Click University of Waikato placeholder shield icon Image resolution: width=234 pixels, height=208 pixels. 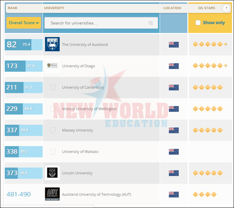[53, 151]
